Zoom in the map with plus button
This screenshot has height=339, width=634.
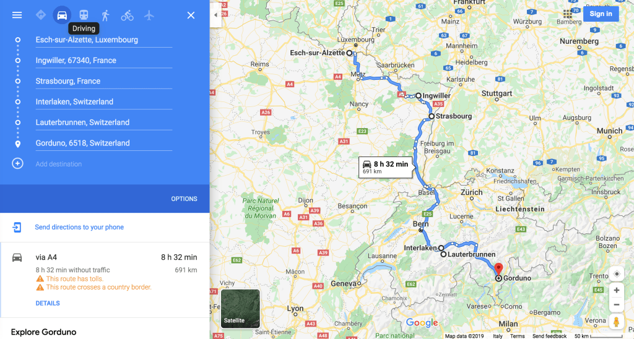[x=617, y=290]
